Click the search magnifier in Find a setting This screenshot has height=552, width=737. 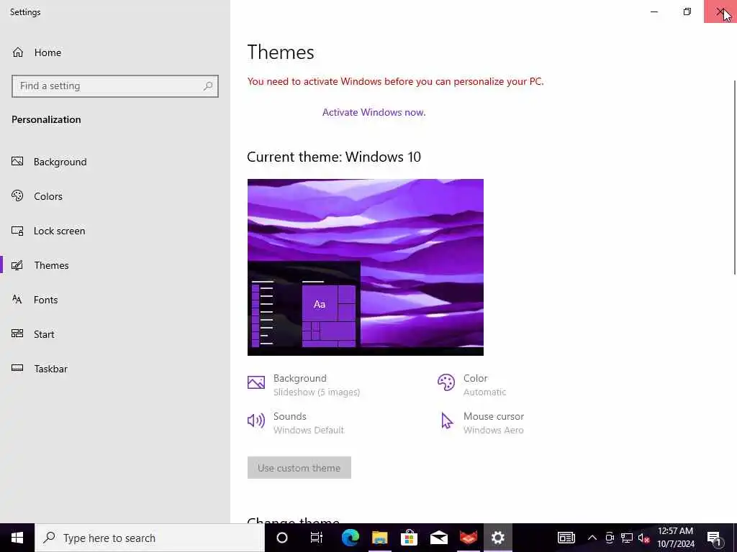(208, 86)
